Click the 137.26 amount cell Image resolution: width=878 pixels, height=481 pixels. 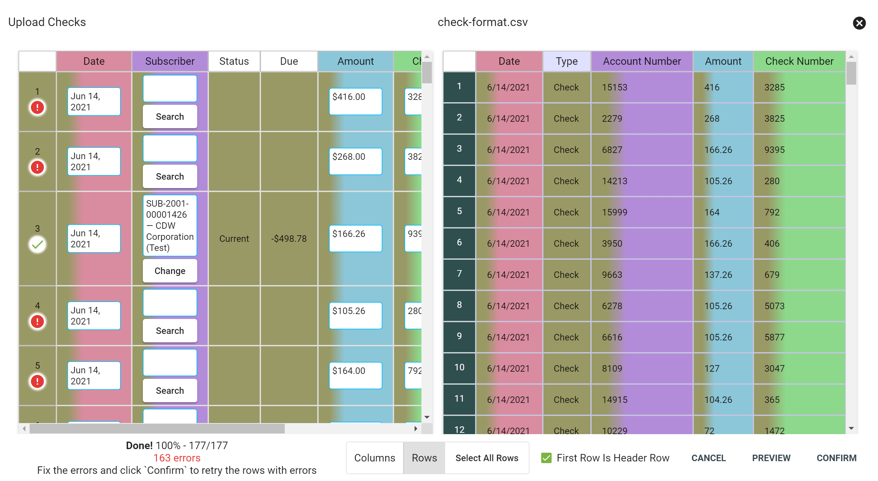(x=723, y=274)
